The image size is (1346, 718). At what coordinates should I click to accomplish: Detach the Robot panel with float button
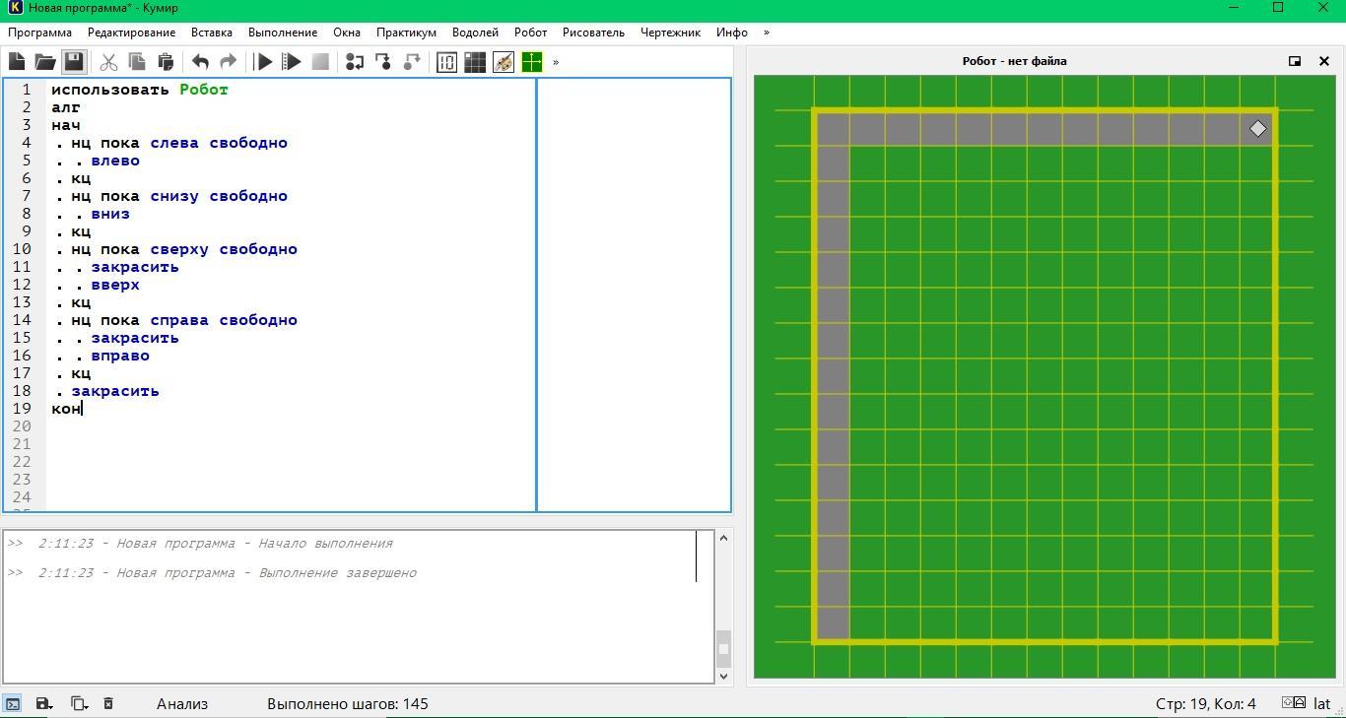1295,61
